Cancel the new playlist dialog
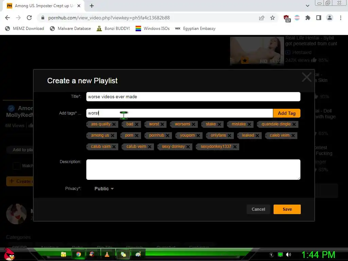The width and height of the screenshot is (348, 261). 258,209
